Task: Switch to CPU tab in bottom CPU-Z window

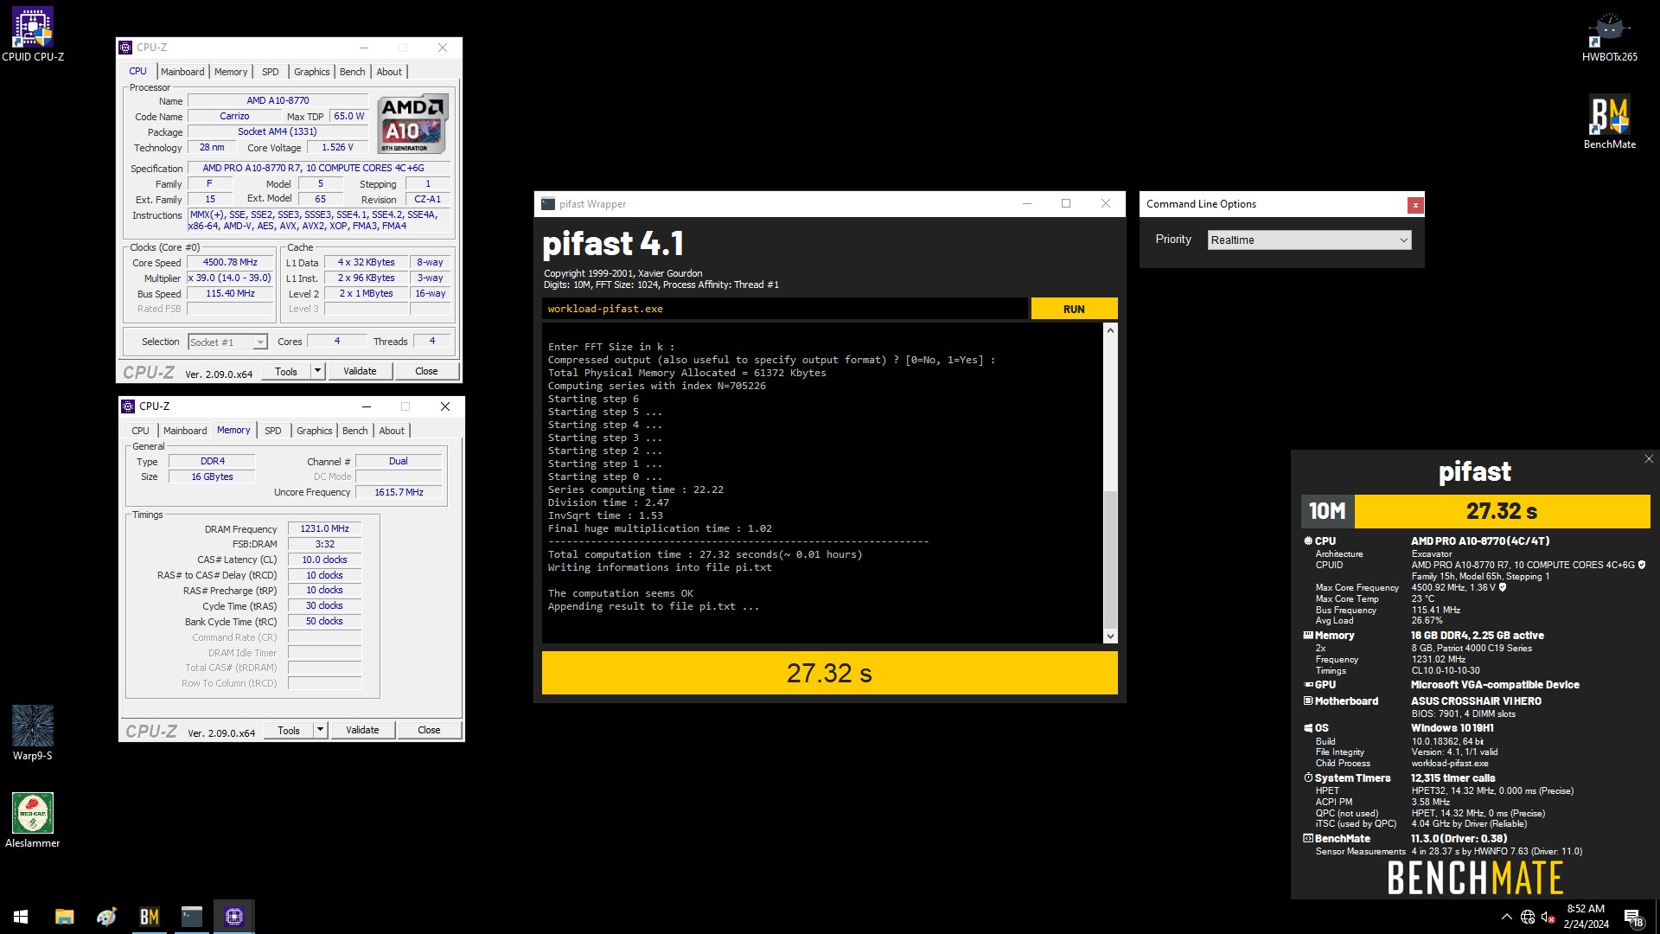Action: (140, 431)
